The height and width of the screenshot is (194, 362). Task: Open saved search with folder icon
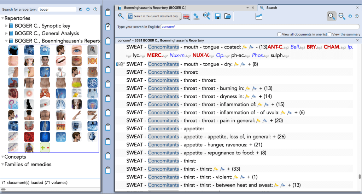click(x=228, y=16)
